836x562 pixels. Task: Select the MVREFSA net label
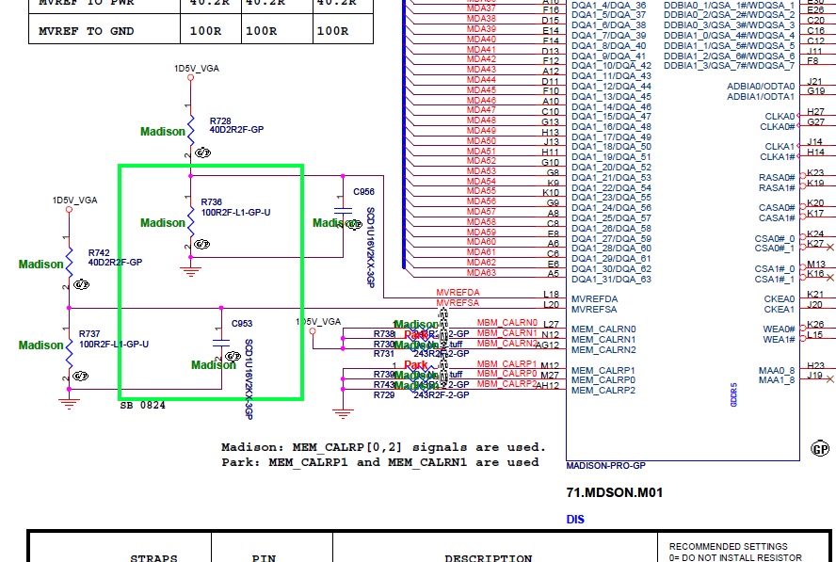[x=458, y=303]
